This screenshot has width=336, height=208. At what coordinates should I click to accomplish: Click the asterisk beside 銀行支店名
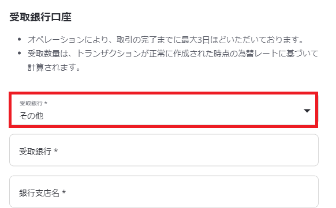tap(64, 192)
